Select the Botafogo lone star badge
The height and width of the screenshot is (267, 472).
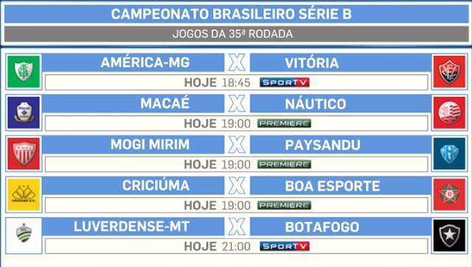[x=449, y=235]
